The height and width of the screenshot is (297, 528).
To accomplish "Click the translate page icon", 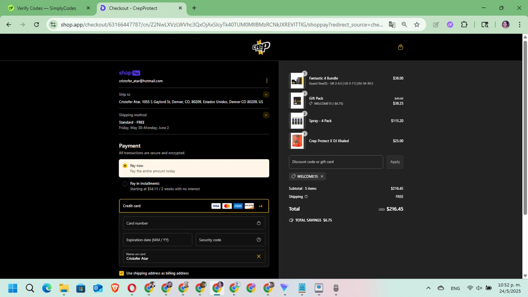I will click(392, 24).
